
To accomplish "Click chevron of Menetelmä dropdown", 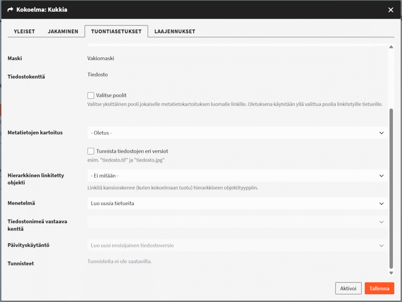I will [x=381, y=204].
